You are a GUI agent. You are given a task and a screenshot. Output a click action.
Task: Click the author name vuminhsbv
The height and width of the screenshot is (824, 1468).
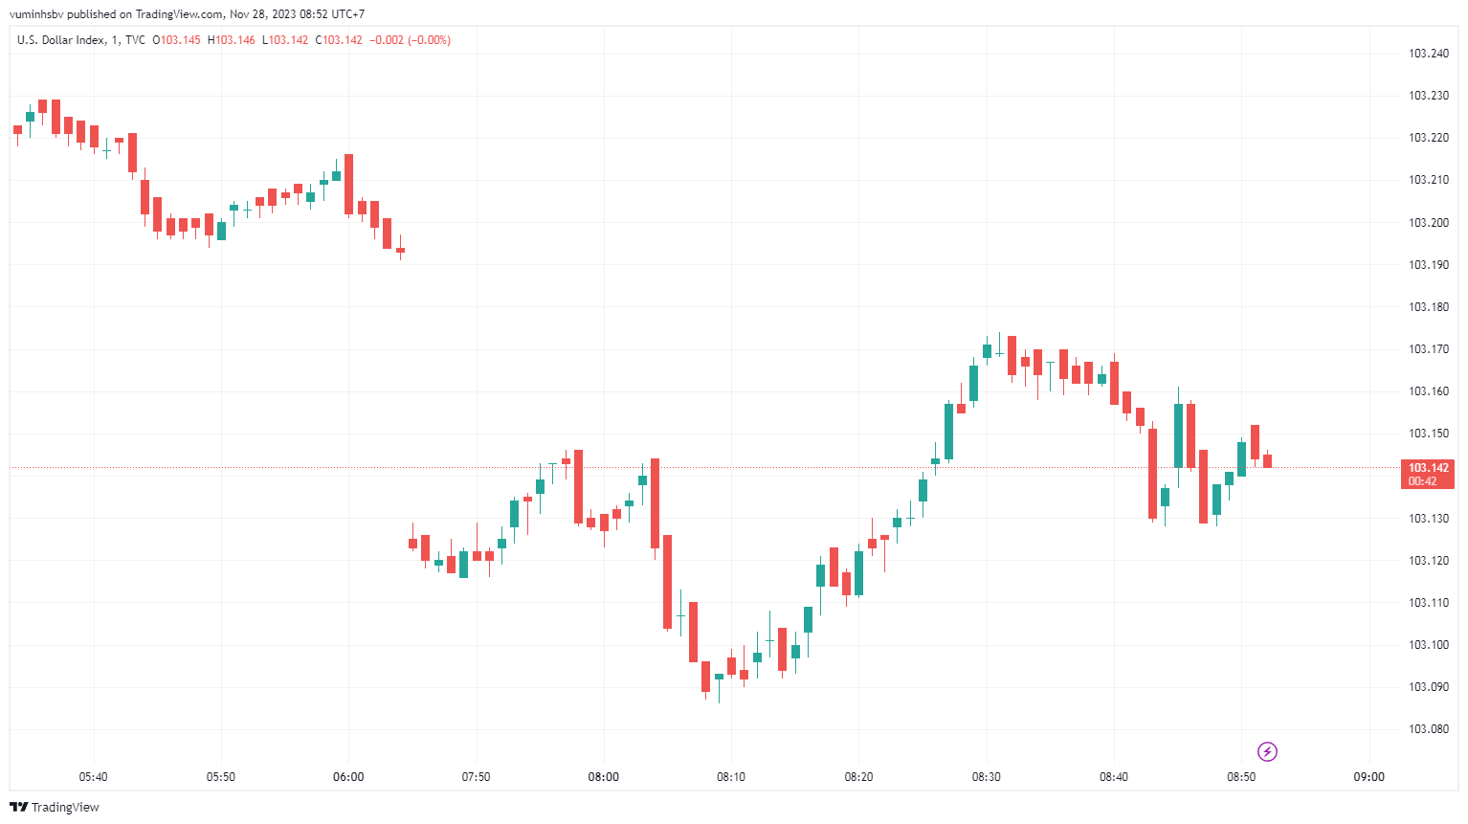(x=36, y=14)
